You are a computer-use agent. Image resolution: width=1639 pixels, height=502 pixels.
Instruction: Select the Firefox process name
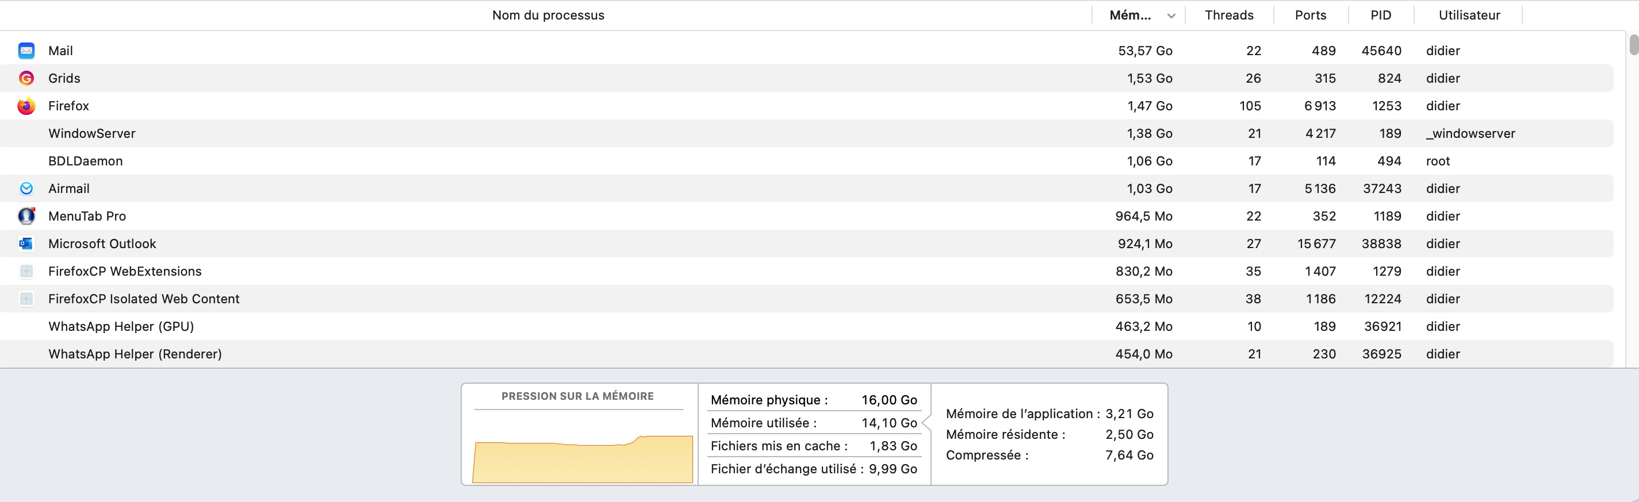pyautogui.click(x=68, y=106)
